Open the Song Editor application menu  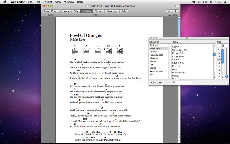(17, 2)
